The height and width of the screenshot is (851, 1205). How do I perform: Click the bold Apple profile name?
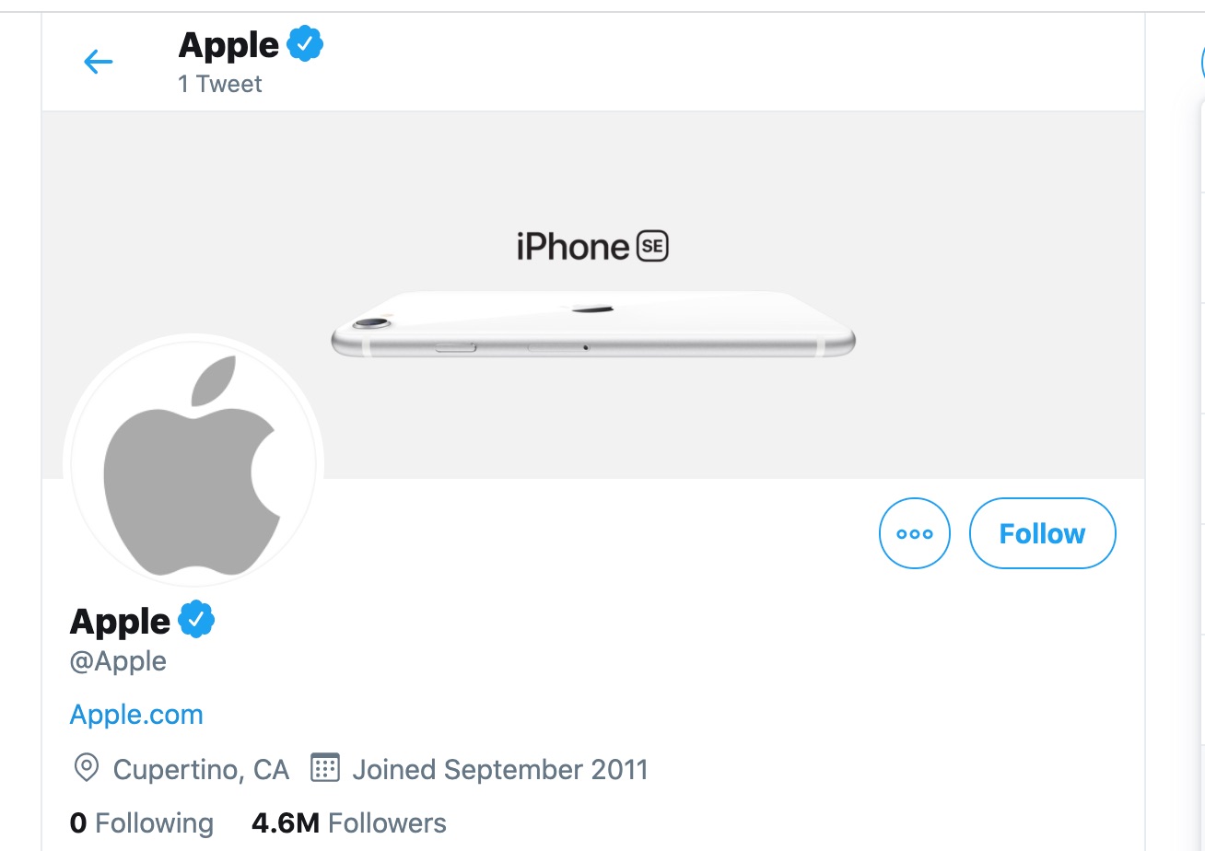pyautogui.click(x=121, y=622)
